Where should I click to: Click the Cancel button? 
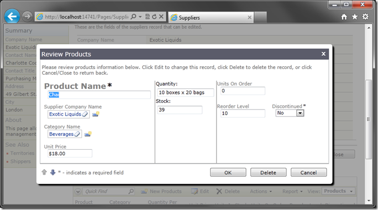[308, 172]
